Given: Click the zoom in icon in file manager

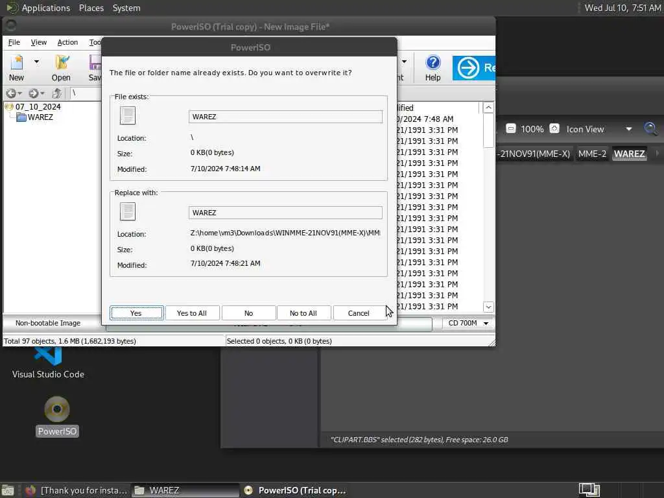Looking at the screenshot, I should click(x=554, y=128).
